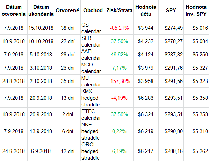Select the Hodnota účtu header cell

(146, 10)
